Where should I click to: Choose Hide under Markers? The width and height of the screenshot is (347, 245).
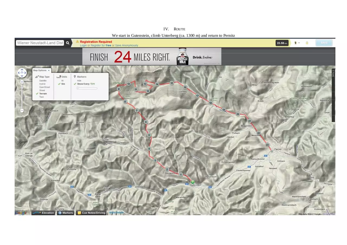click(79, 81)
